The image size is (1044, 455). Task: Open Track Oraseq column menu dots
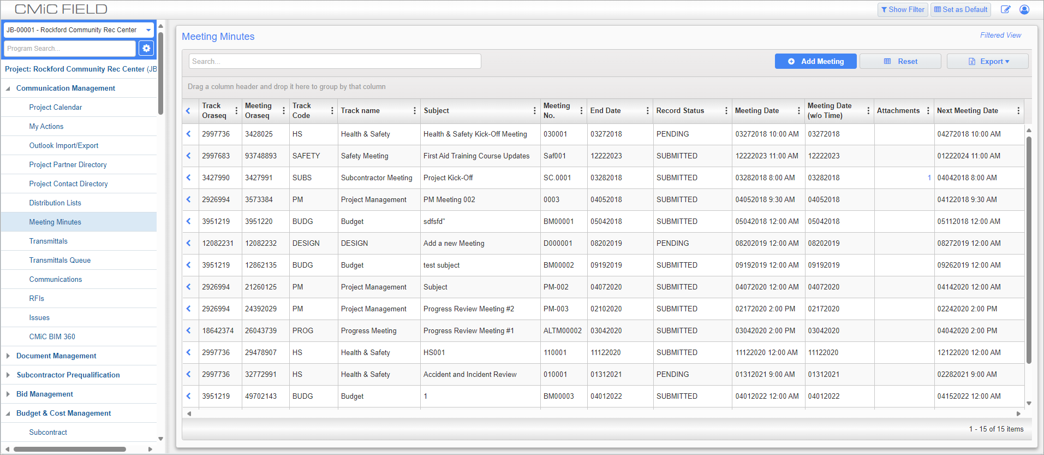236,110
